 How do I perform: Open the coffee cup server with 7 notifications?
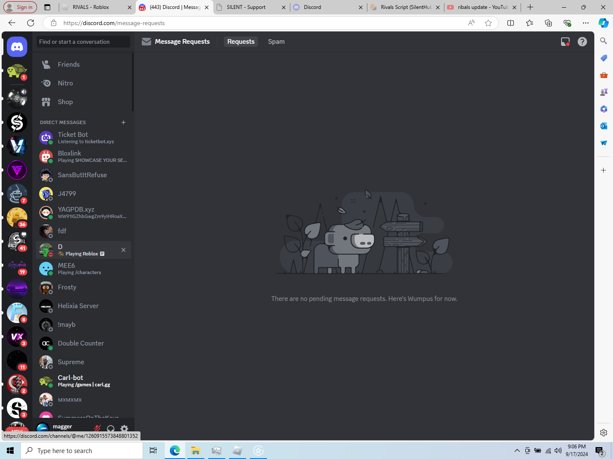click(x=17, y=194)
